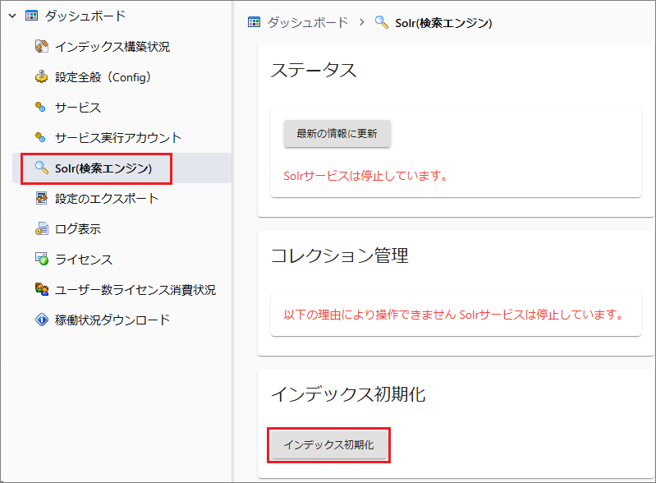Open ライセンス page from sidebar

point(84,260)
